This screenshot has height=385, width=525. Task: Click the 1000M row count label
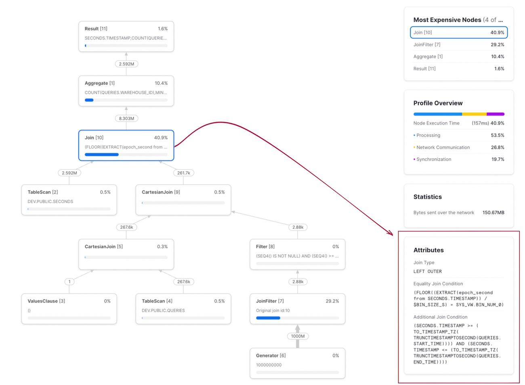coord(298,336)
